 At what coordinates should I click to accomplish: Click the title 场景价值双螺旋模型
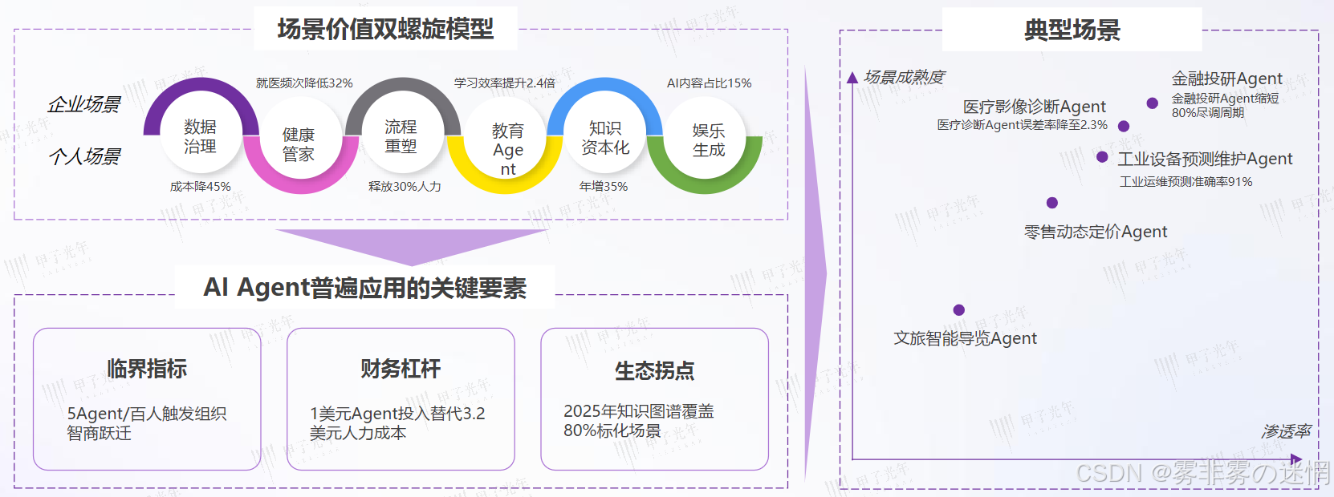[385, 29]
